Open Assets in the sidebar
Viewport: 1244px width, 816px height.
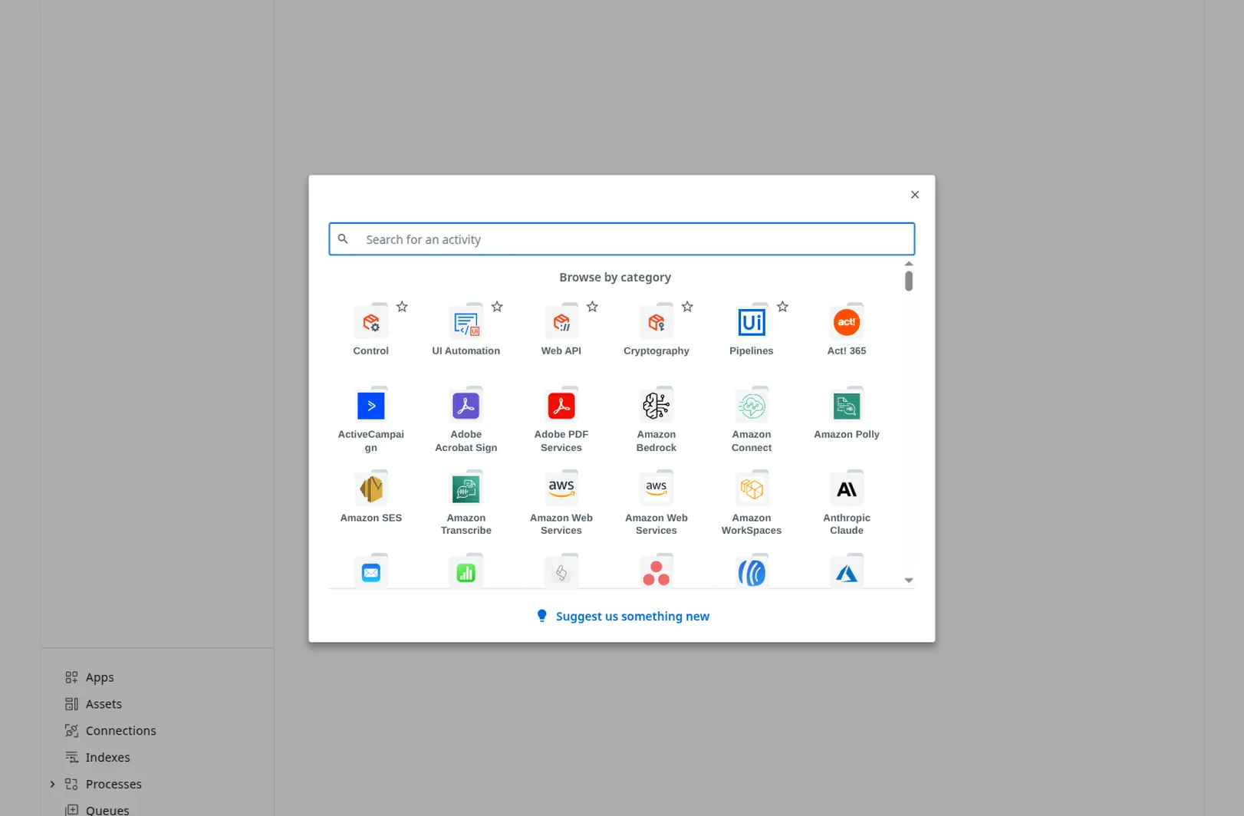[104, 704]
